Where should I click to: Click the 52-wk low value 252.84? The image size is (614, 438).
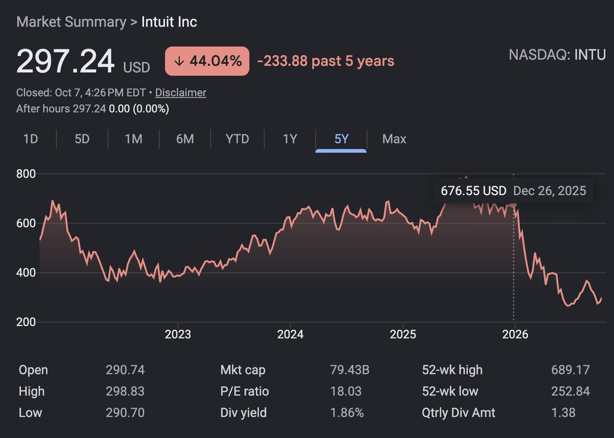(x=571, y=391)
